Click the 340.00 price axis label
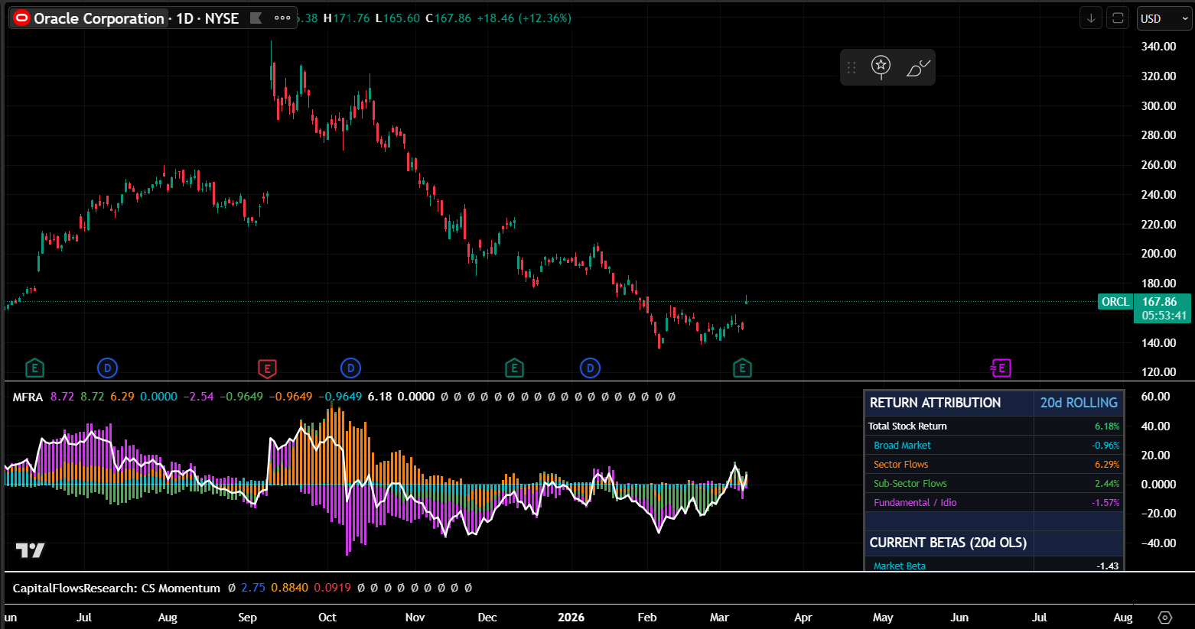 [x=1158, y=47]
